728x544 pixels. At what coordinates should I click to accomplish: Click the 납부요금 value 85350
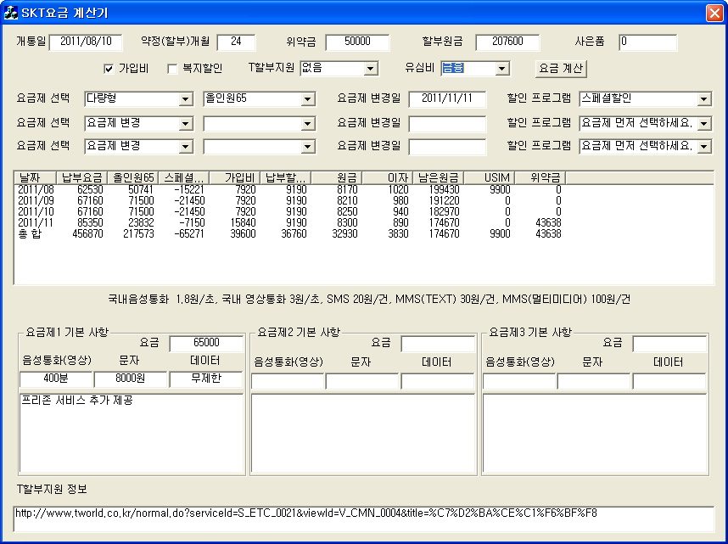coord(90,223)
